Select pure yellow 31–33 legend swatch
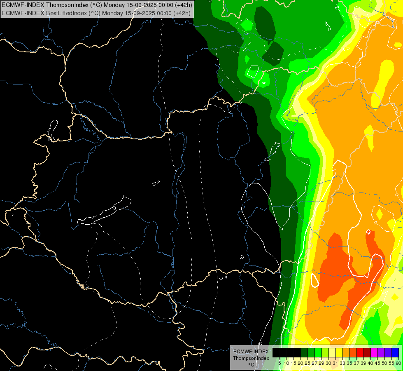 pos(339,352)
